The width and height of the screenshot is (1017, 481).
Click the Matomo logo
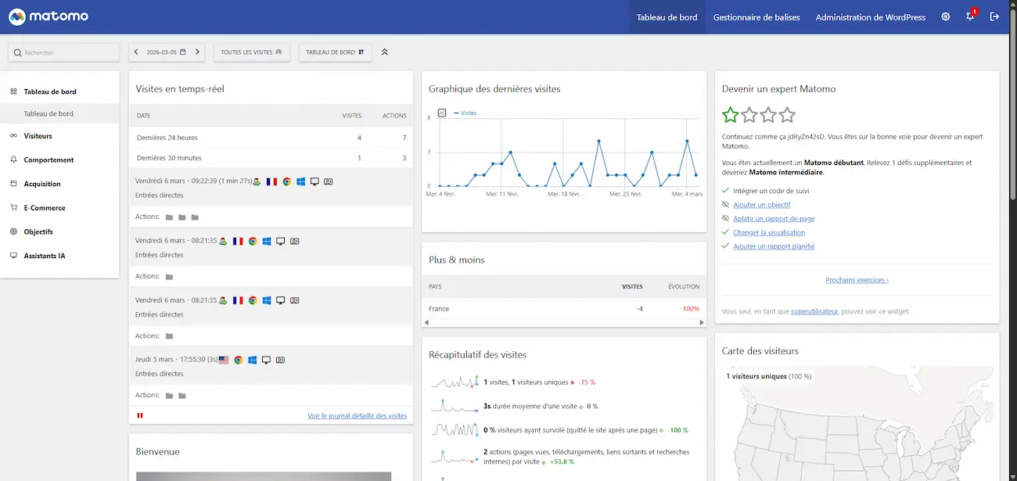click(x=49, y=16)
